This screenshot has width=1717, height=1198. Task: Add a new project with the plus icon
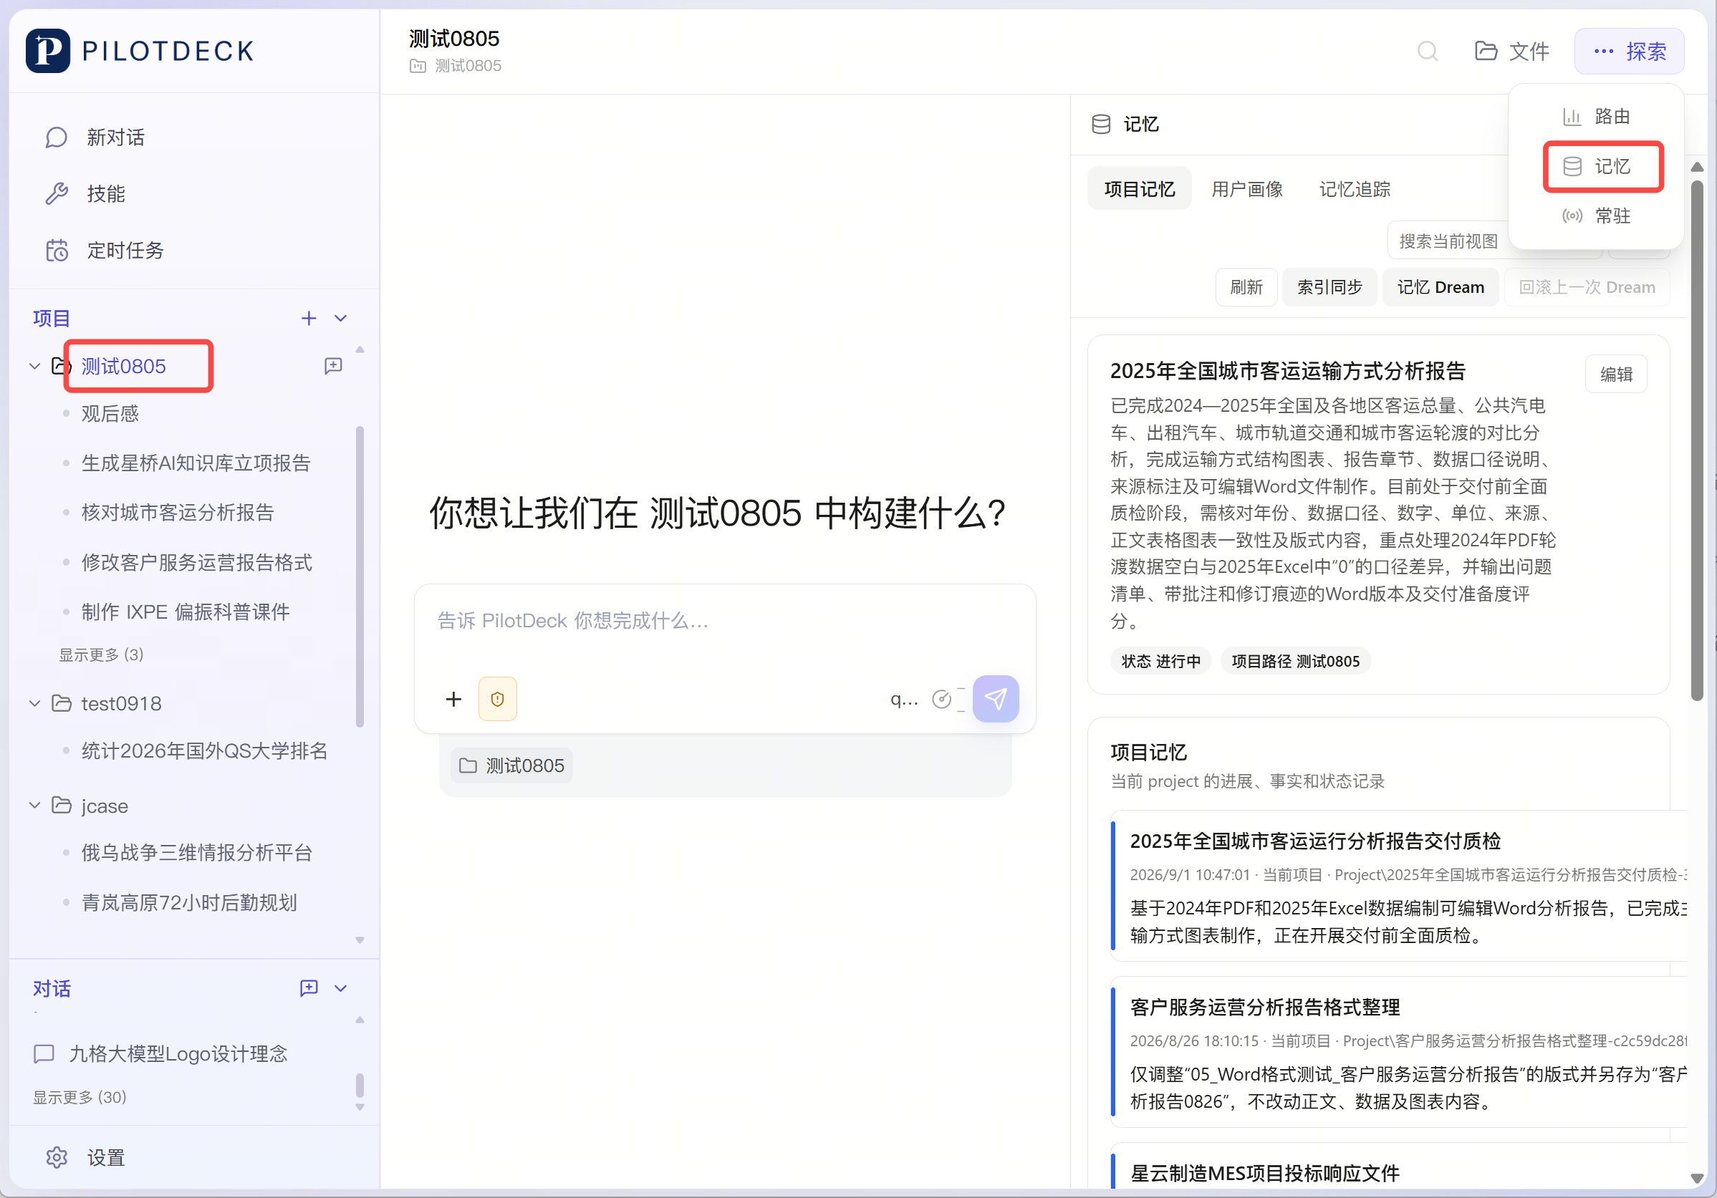[309, 319]
